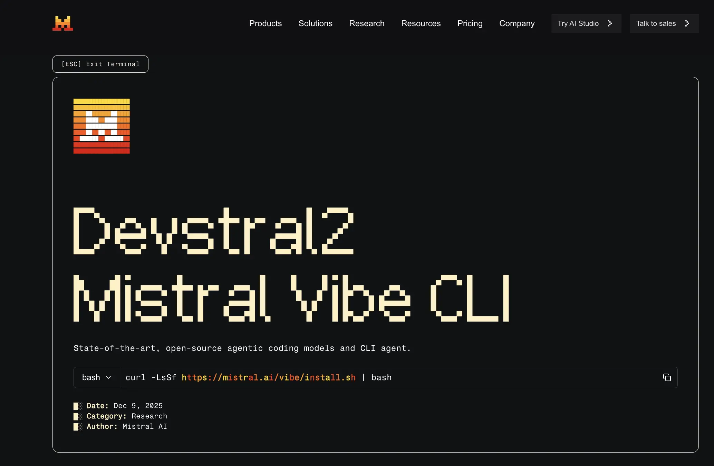Image resolution: width=714 pixels, height=466 pixels.
Task: Open the bash language dropdown
Action: (97, 377)
